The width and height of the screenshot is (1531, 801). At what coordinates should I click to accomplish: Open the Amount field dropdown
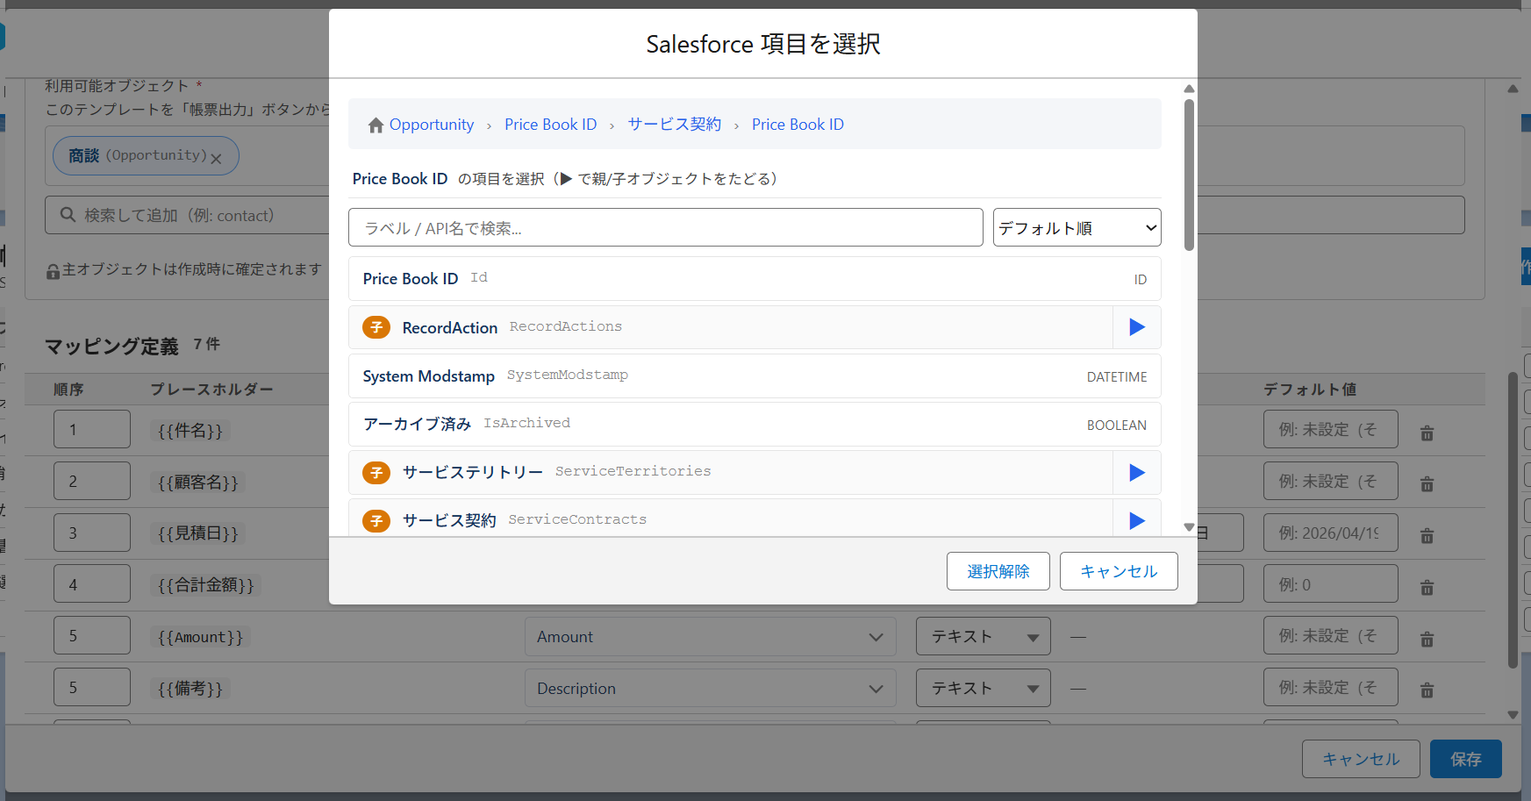711,637
